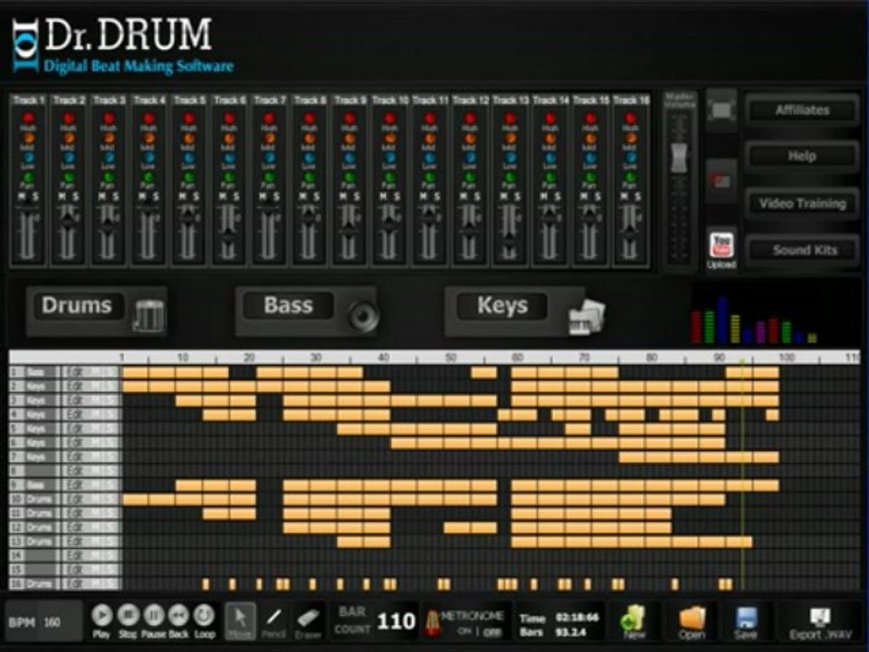Adjust the Master Volume fader
Image resolution: width=869 pixels, height=652 pixels.
pos(678,158)
